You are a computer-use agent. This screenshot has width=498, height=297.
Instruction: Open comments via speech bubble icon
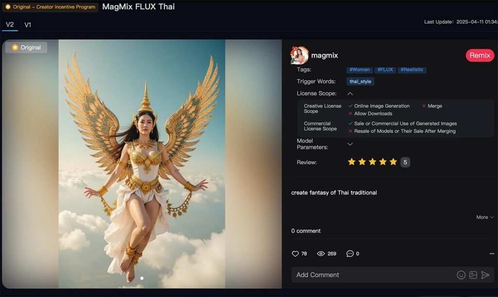pos(350,254)
